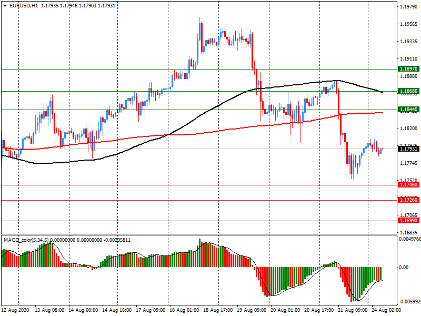This screenshot has height=316, width=421.
Task: Click the 21 Aug 09:00 time axis label
Action: (x=353, y=310)
